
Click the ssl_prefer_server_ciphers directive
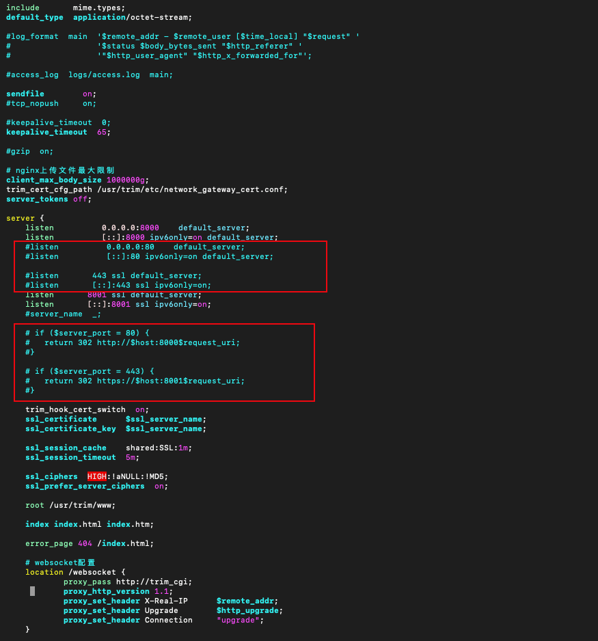click(85, 486)
